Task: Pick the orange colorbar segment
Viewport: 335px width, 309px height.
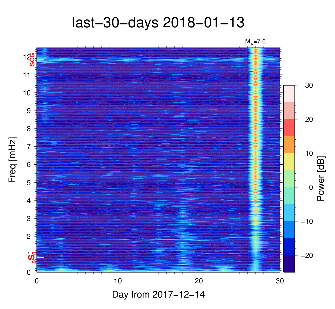Action: coord(289,145)
